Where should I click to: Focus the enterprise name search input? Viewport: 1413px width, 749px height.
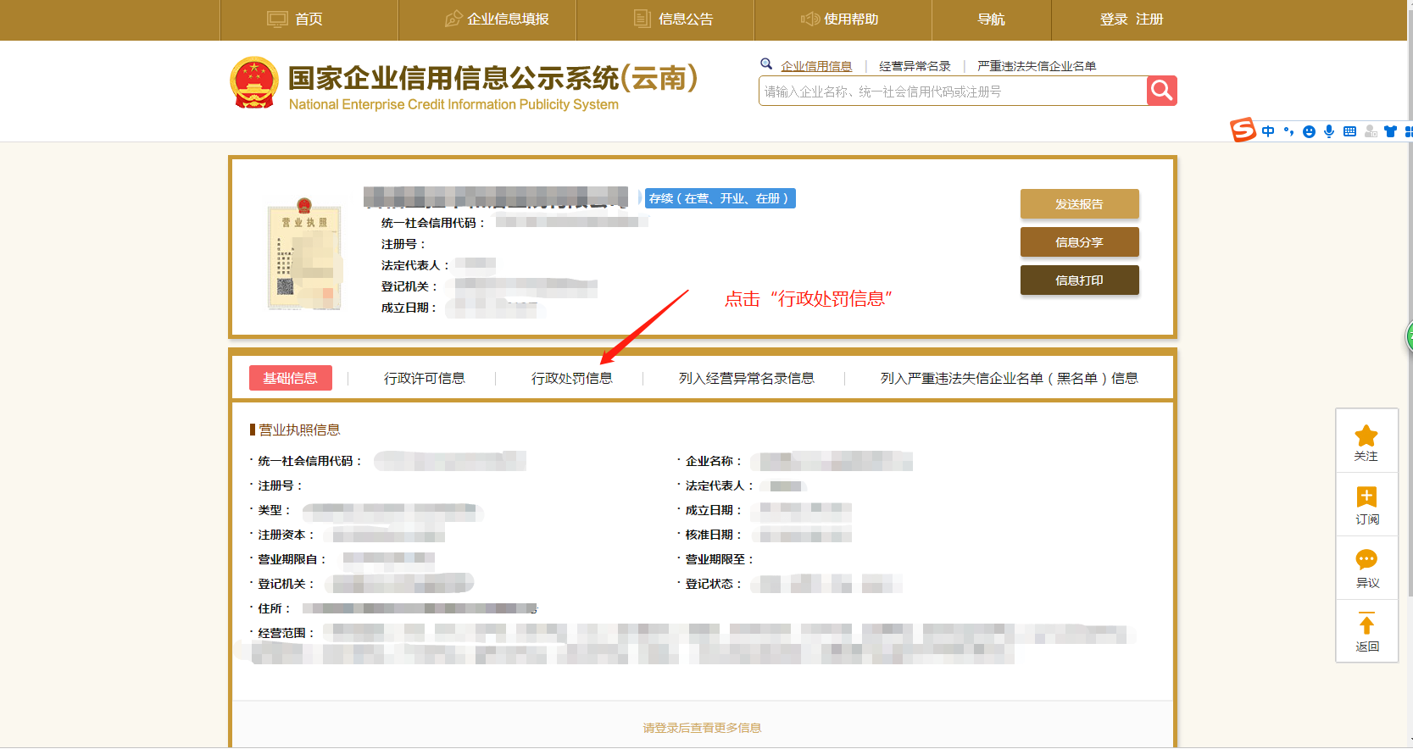click(x=953, y=91)
